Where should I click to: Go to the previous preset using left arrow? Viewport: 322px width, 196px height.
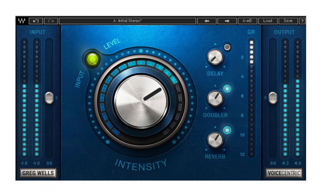207,21
